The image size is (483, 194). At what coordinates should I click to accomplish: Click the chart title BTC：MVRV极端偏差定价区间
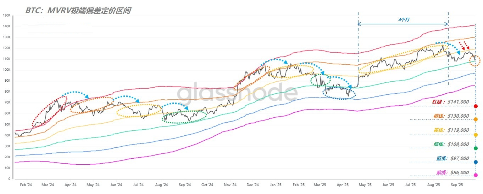(x=78, y=11)
